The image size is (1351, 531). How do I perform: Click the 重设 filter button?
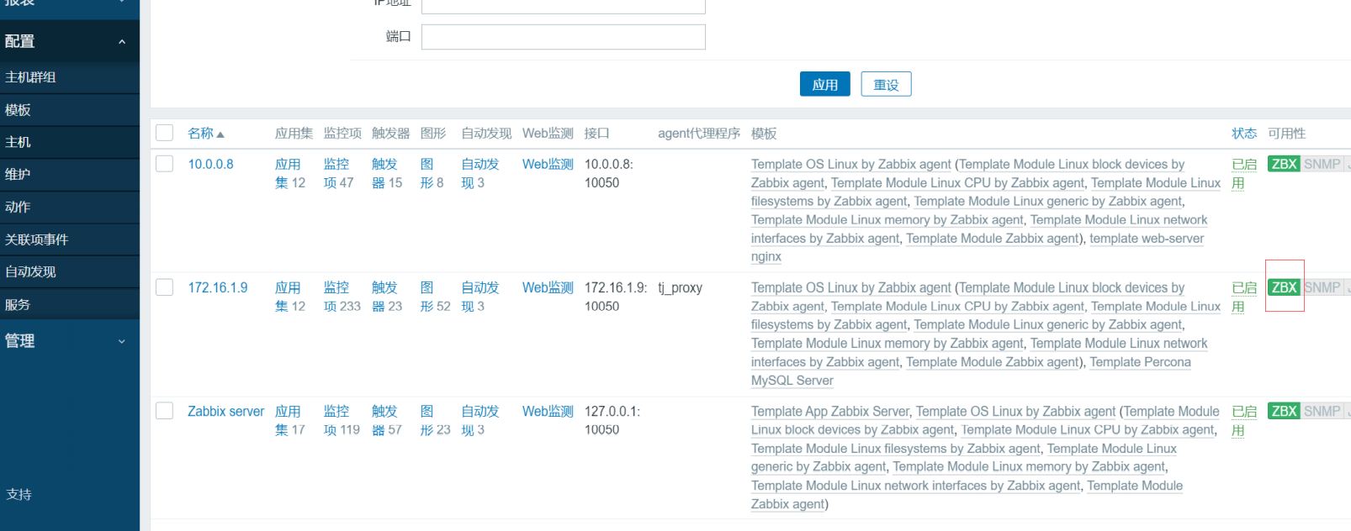pos(886,84)
